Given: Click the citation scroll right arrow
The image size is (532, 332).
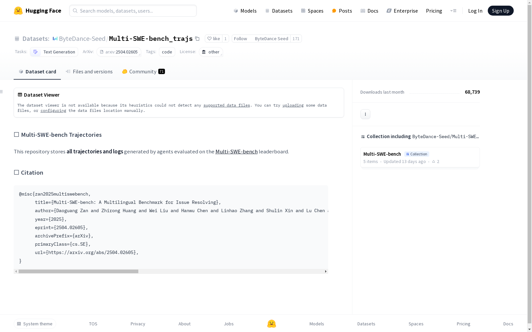Looking at the screenshot, I should coord(326,271).
